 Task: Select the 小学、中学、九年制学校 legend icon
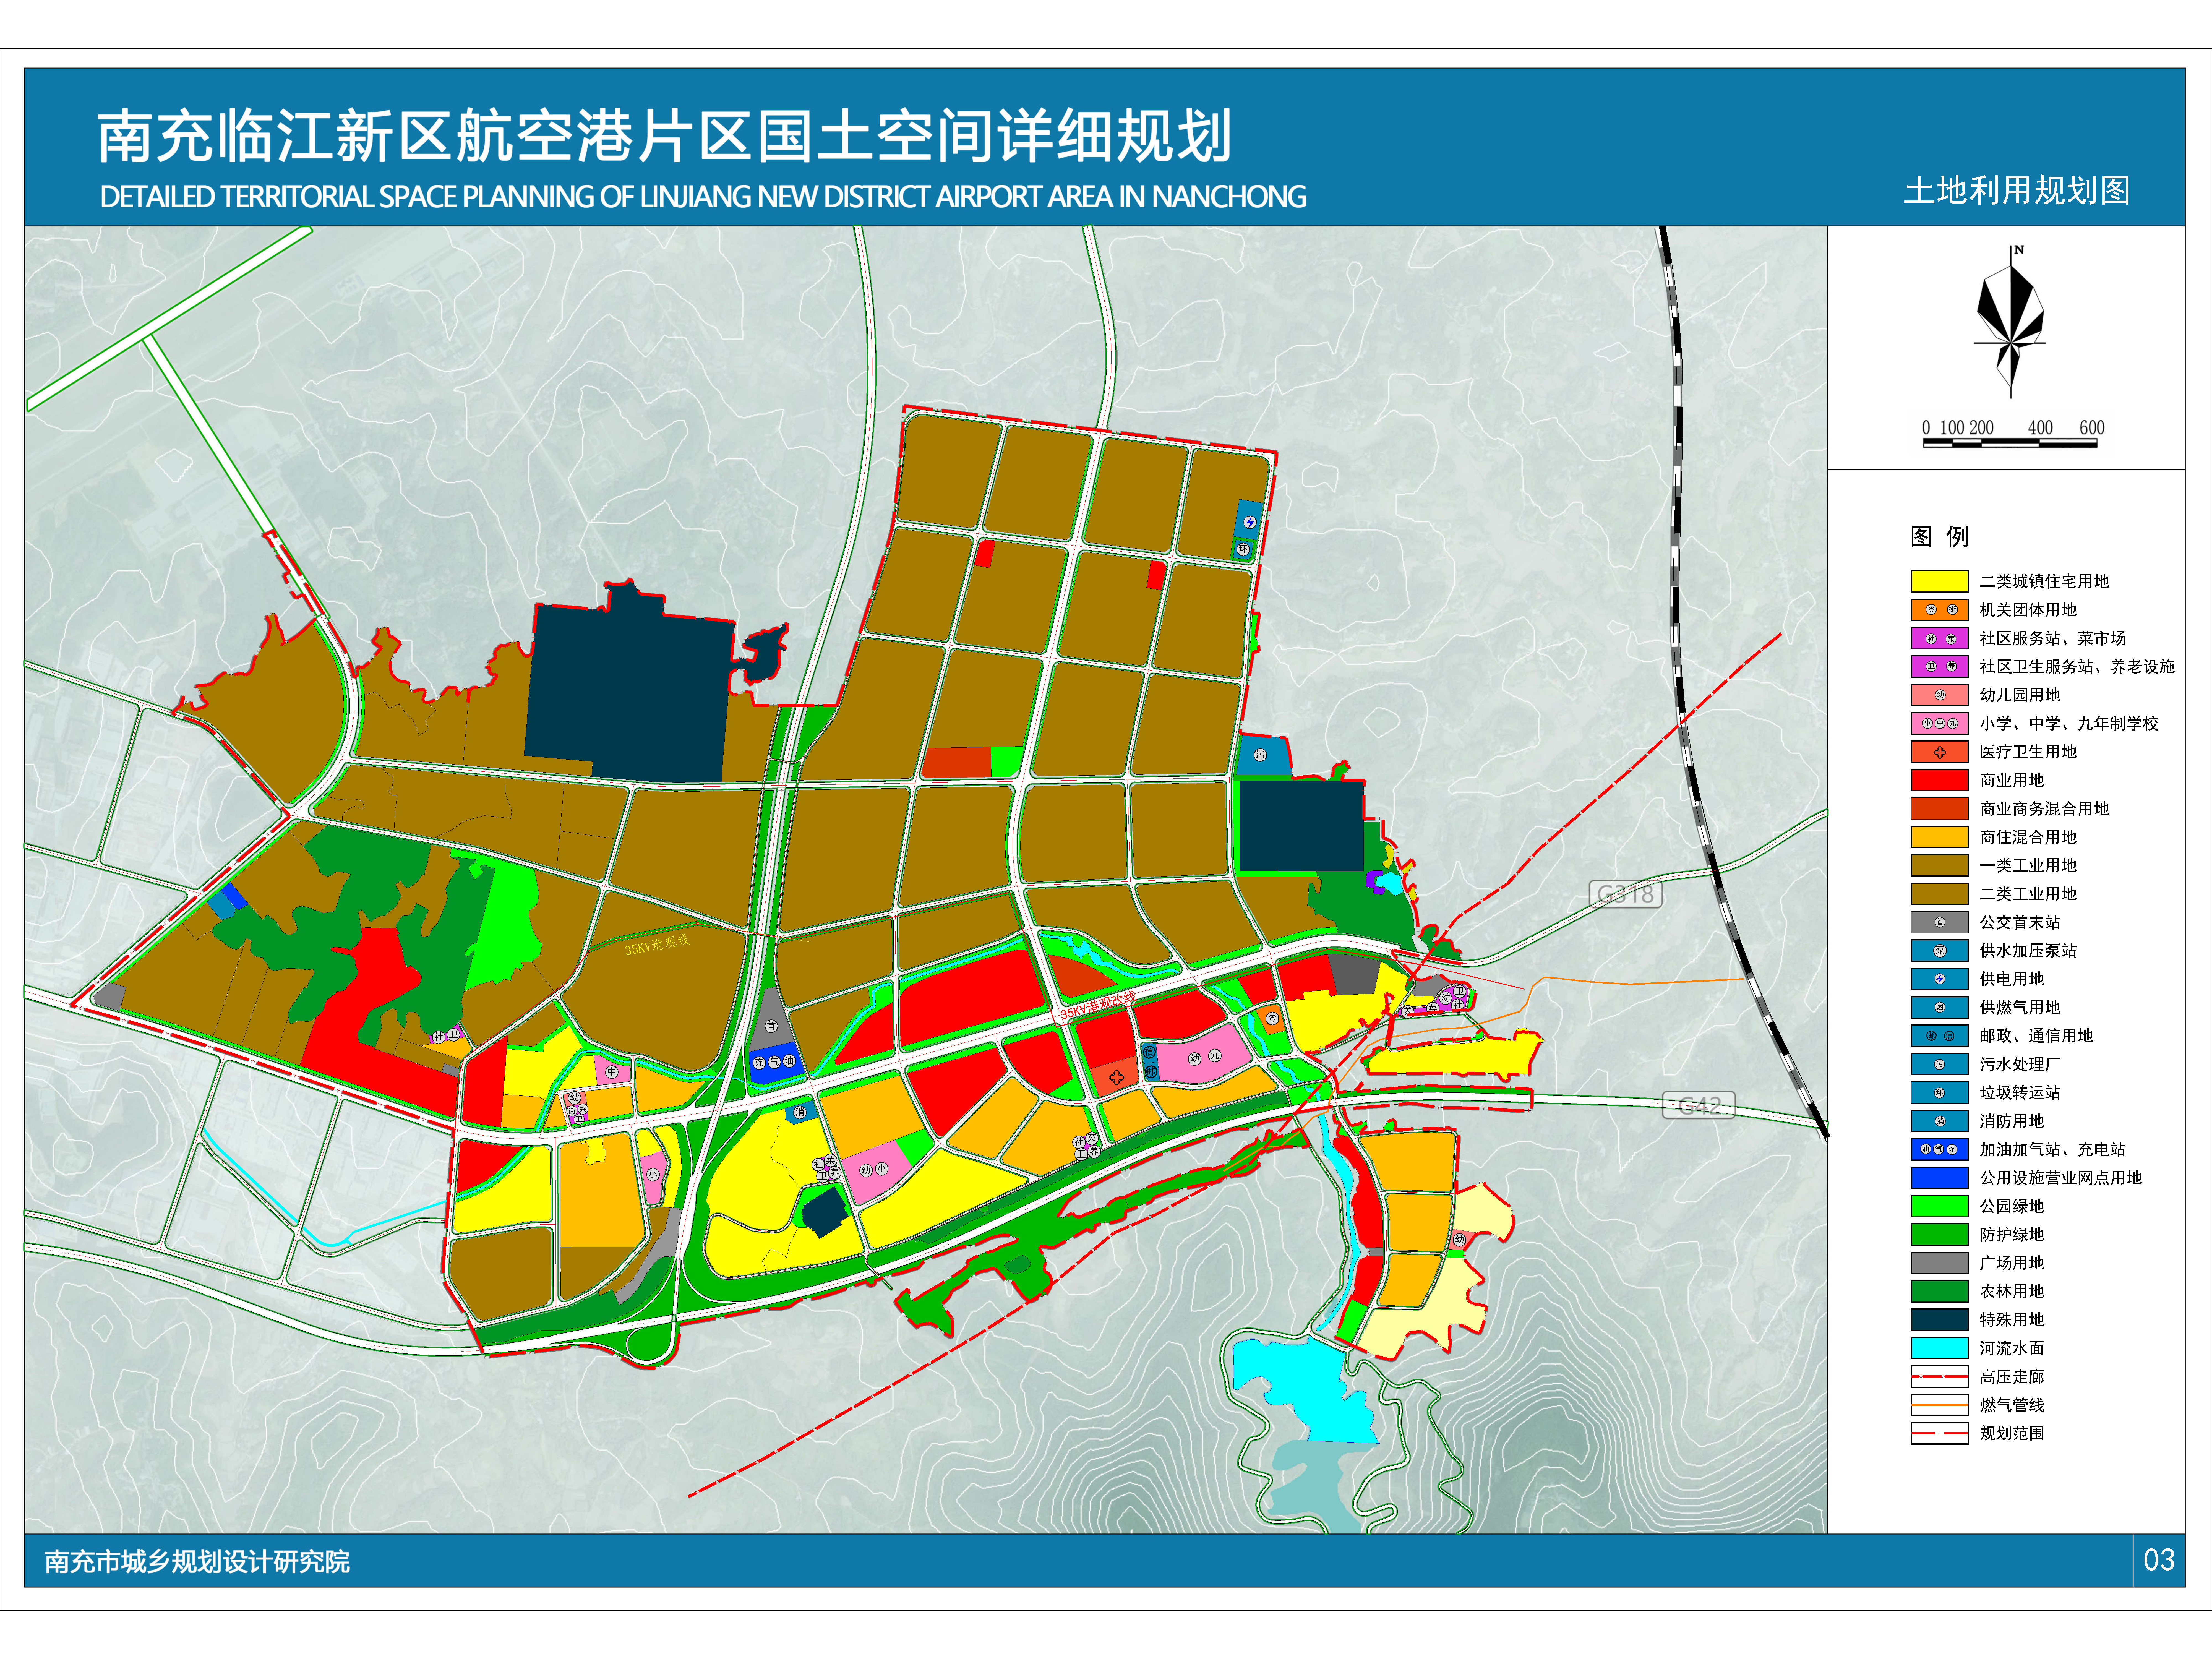click(1939, 723)
